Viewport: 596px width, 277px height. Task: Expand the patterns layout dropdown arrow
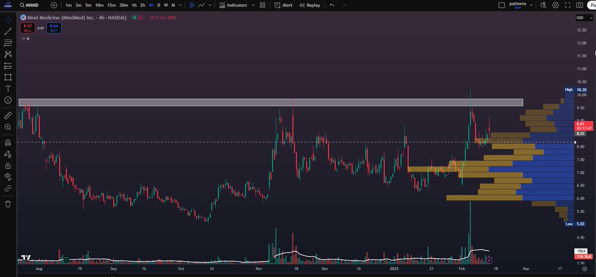531,5
